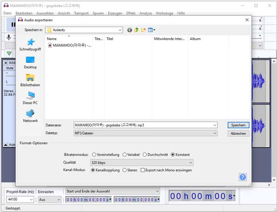Adjust the track pan slider
277x212 pixels.
[x=10, y=84]
